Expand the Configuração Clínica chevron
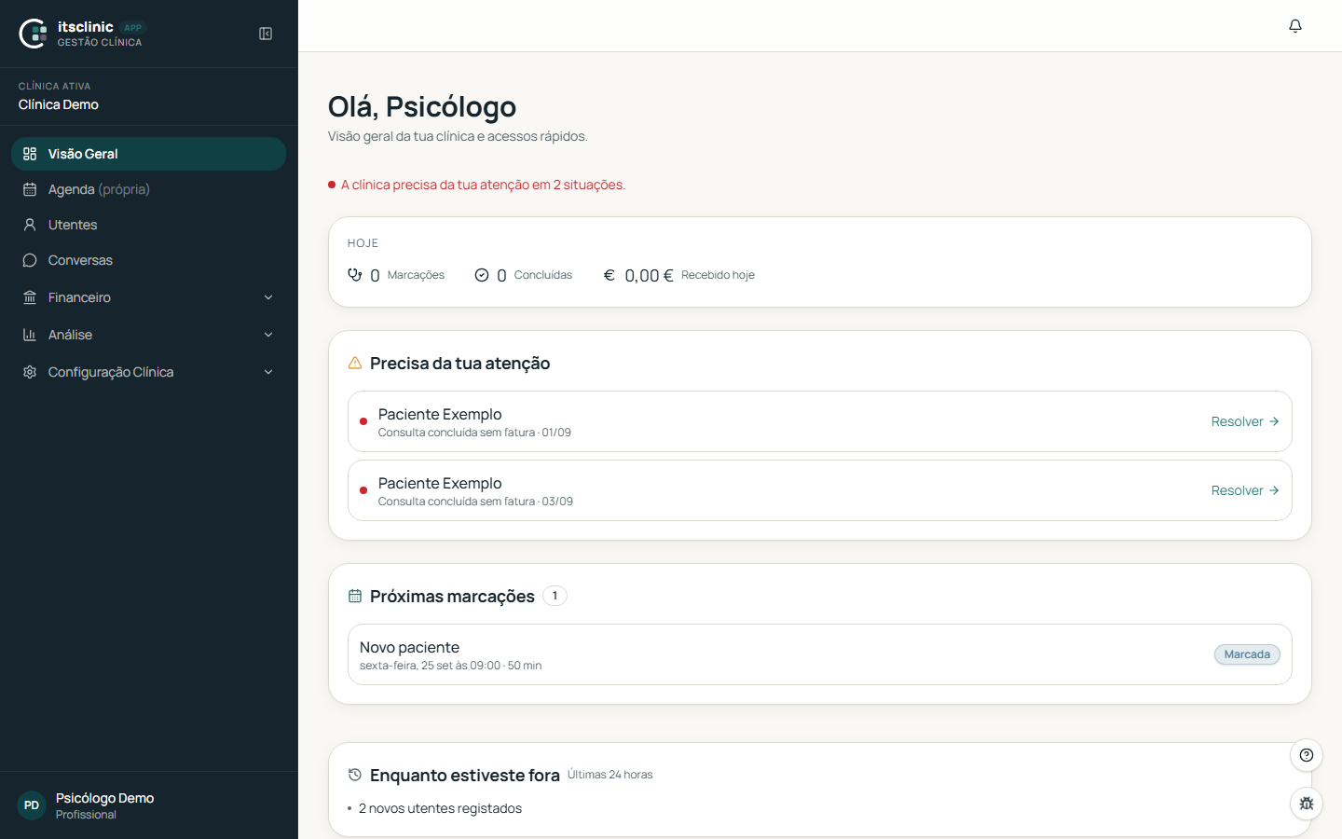The width and height of the screenshot is (1342, 839). [268, 372]
